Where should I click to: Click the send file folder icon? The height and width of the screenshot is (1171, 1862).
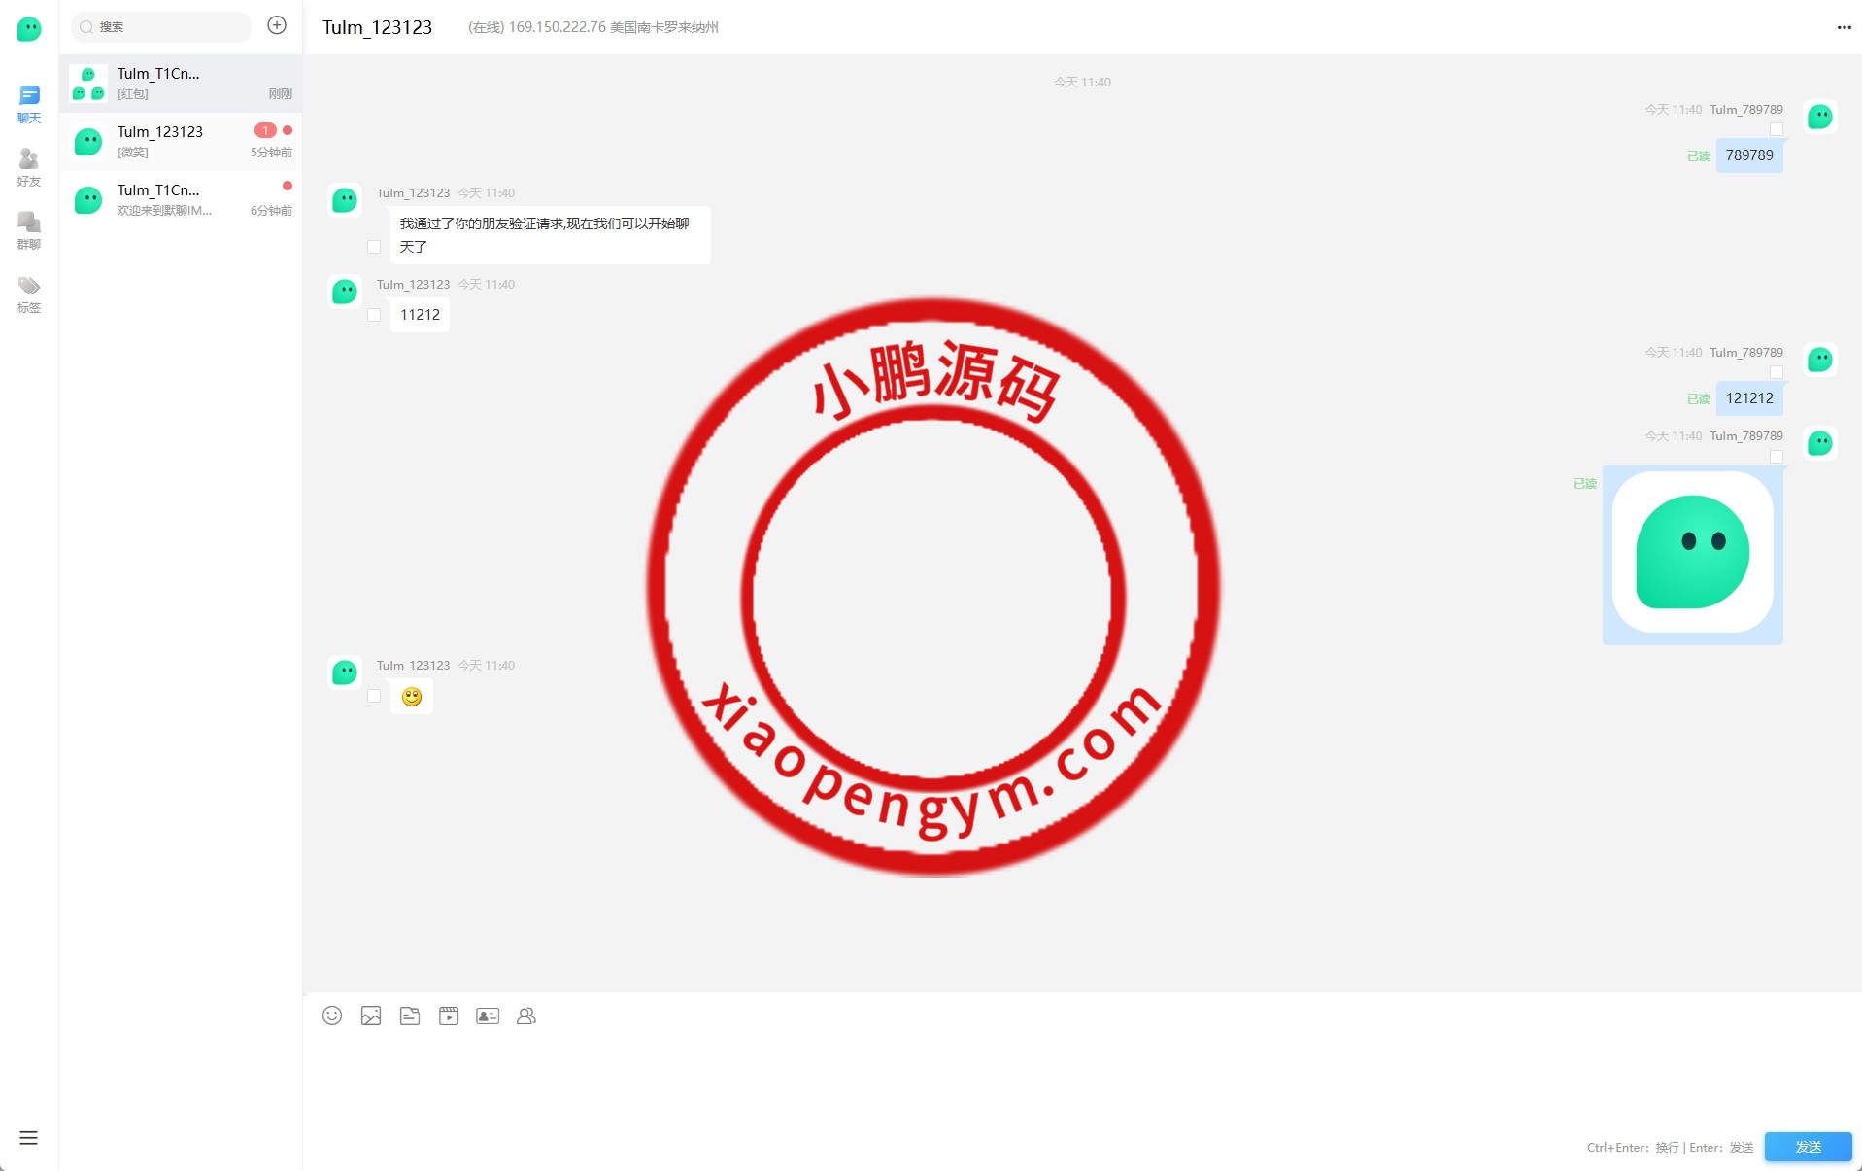(410, 1016)
